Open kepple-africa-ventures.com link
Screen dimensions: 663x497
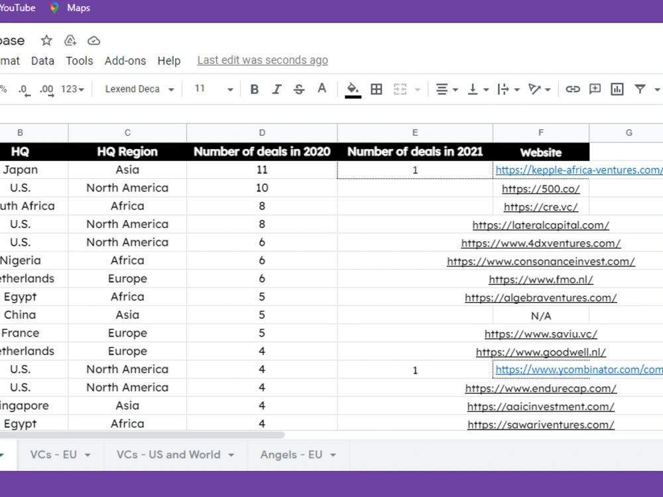point(579,170)
